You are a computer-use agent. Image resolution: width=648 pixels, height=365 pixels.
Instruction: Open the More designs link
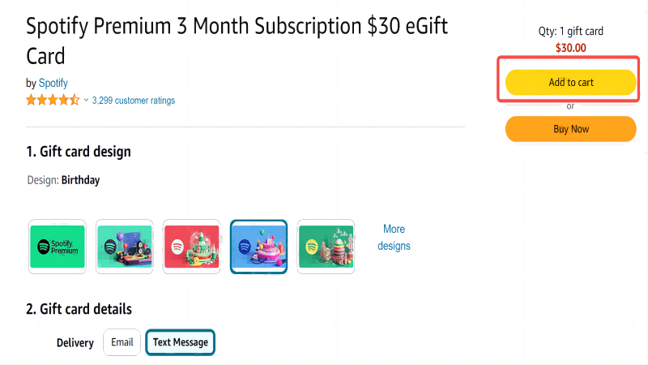coord(394,237)
